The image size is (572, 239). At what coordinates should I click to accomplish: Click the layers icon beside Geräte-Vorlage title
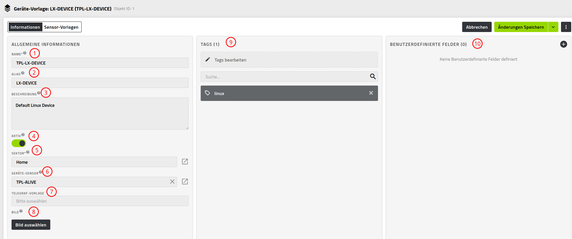[x=7, y=8]
